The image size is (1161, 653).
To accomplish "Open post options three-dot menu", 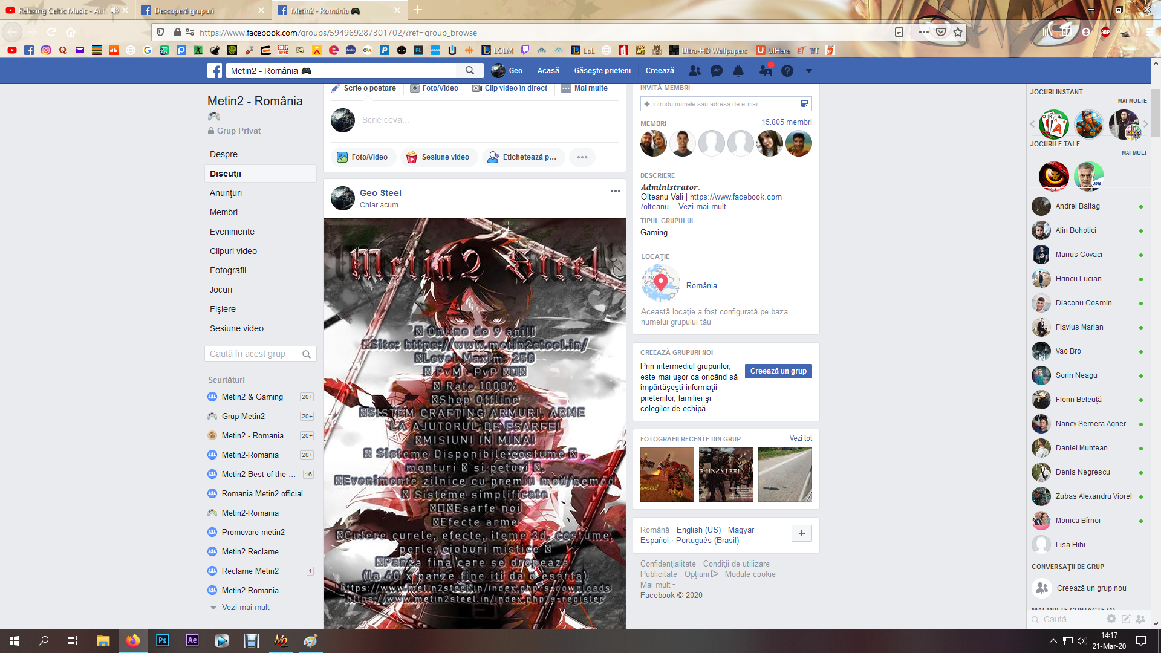I will tap(615, 191).
